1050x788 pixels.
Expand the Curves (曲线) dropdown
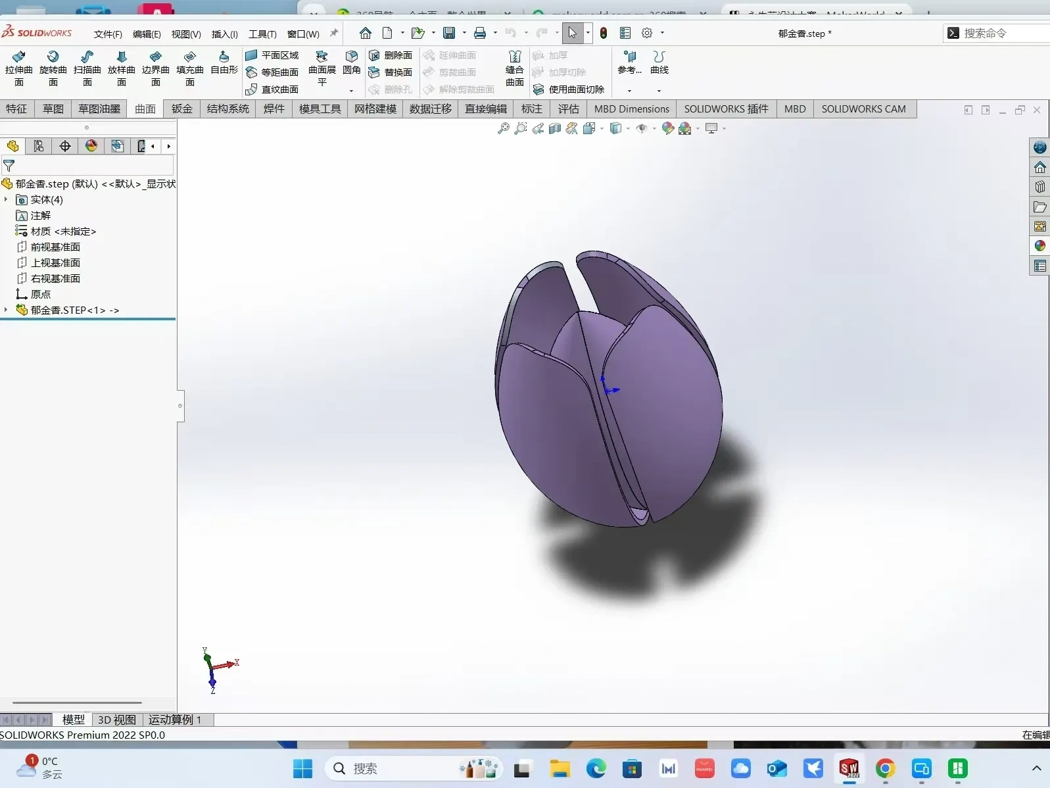(659, 91)
